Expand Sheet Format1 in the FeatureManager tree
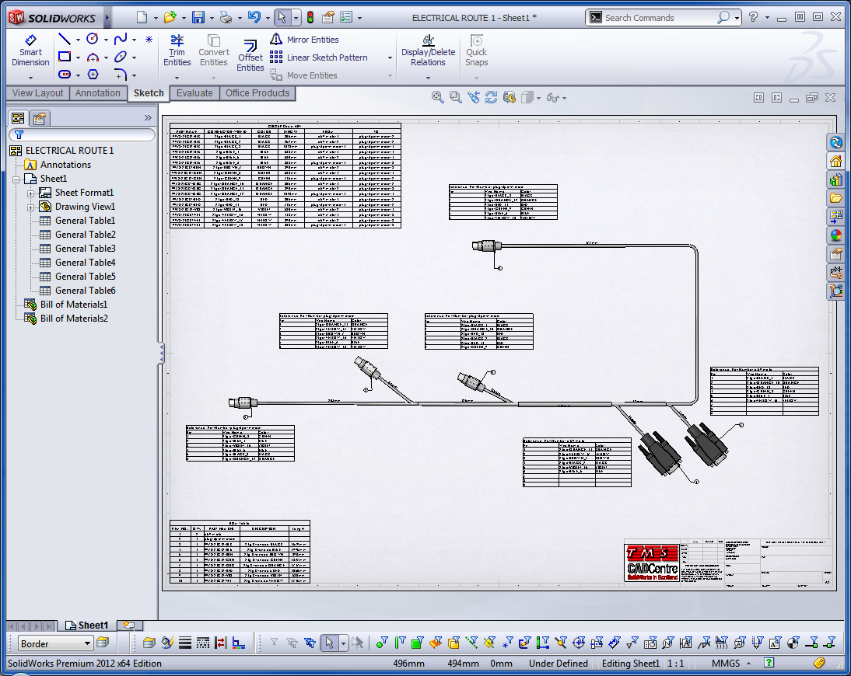 pos(30,192)
